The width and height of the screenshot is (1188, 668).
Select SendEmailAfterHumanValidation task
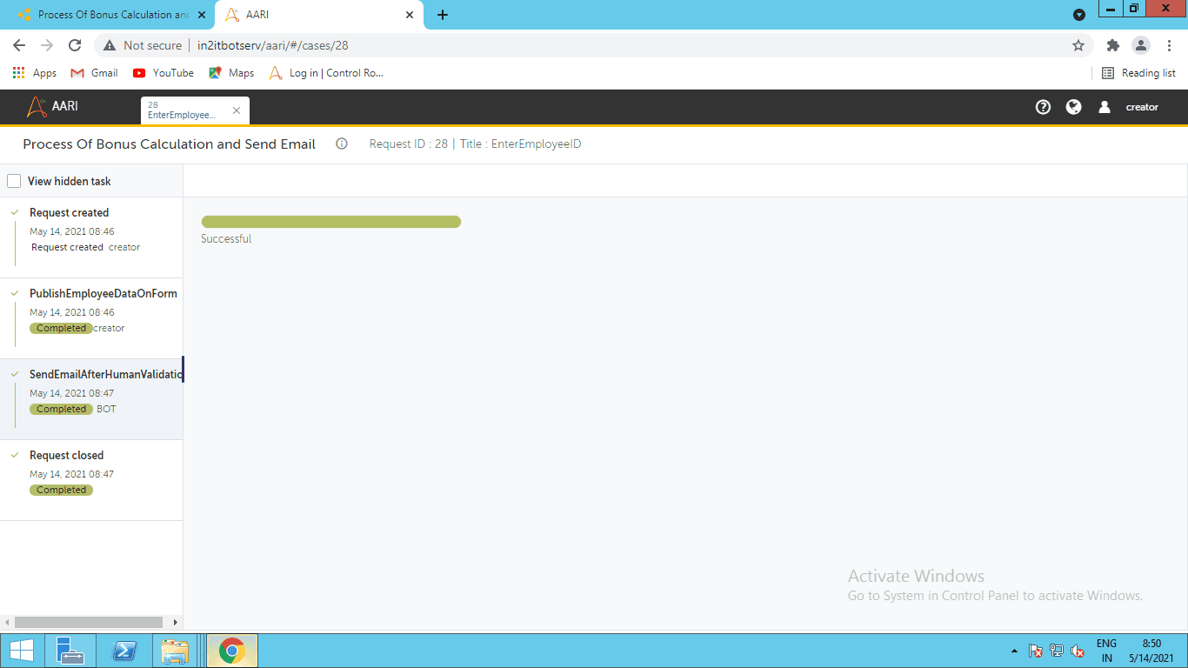pos(91,399)
